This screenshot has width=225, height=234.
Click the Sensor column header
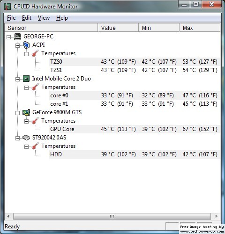pos(51,28)
